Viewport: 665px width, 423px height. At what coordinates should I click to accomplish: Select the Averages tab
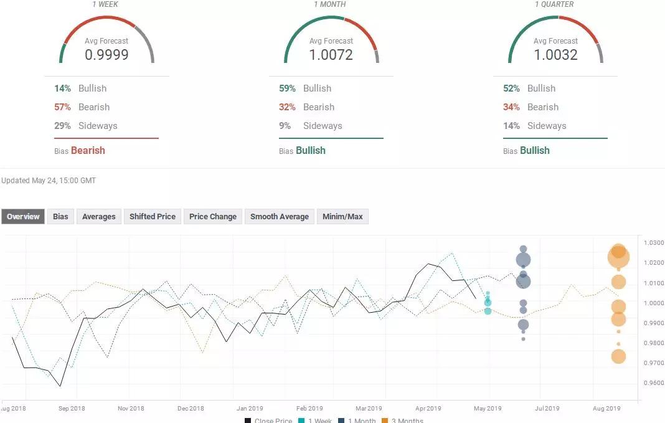99,217
